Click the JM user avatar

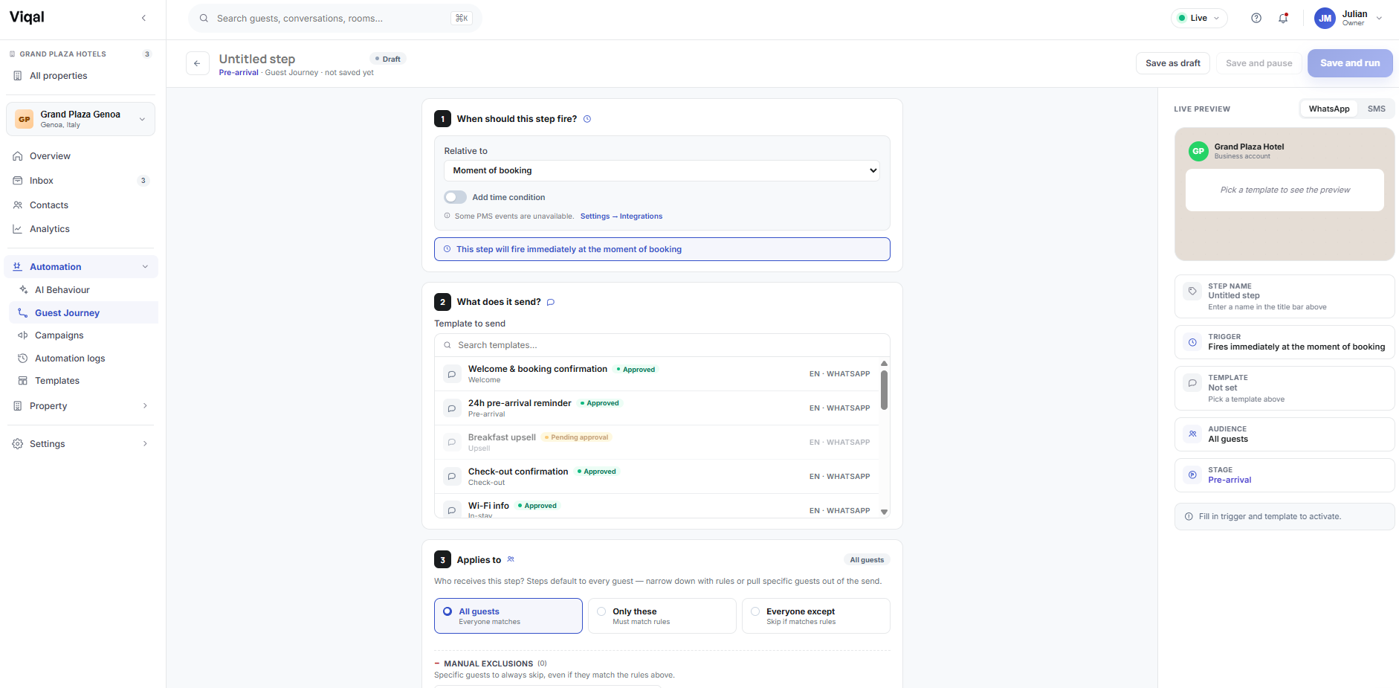click(1325, 19)
